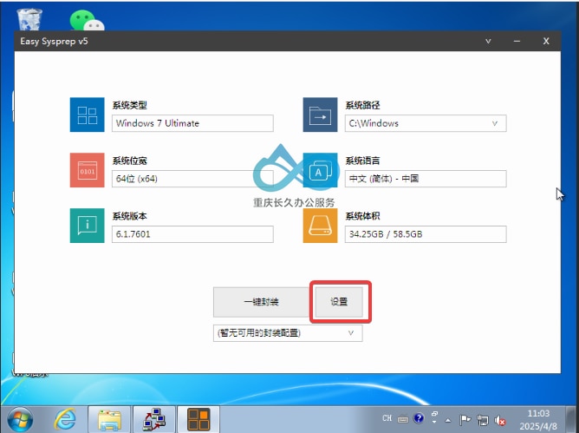Click the network status tray icon
The height and width of the screenshot is (433, 579).
point(482,420)
